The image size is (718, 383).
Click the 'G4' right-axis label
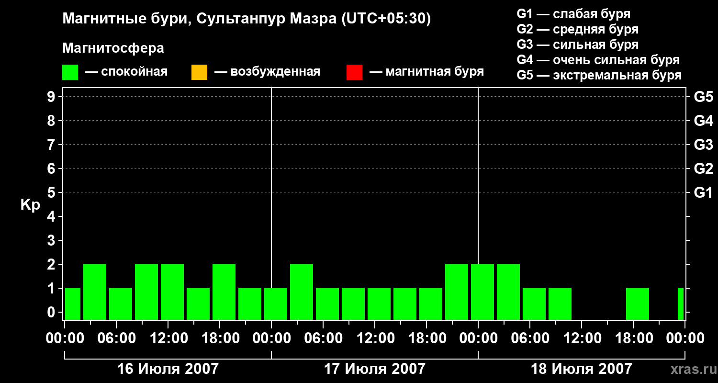(x=703, y=121)
